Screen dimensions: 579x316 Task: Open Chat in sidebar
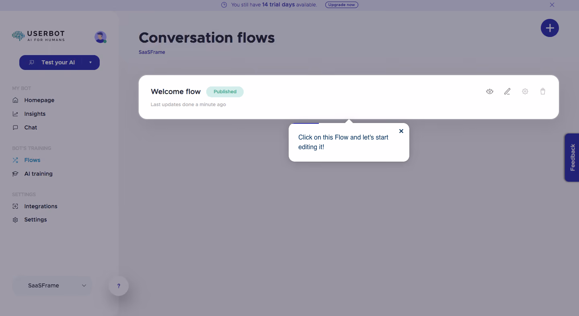pos(31,127)
